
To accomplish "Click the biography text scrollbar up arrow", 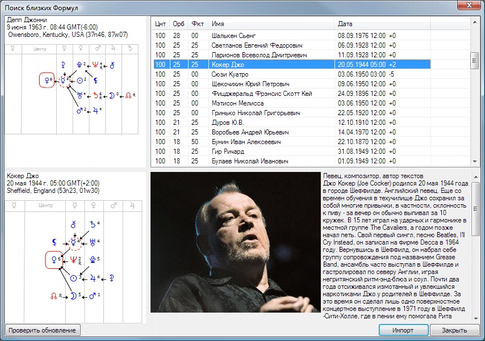I will point(475,177).
